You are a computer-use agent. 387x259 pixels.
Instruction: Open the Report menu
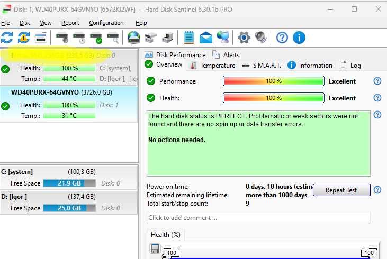[x=70, y=23]
